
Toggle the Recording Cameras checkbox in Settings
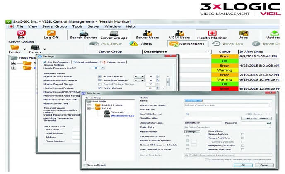(100, 80)
